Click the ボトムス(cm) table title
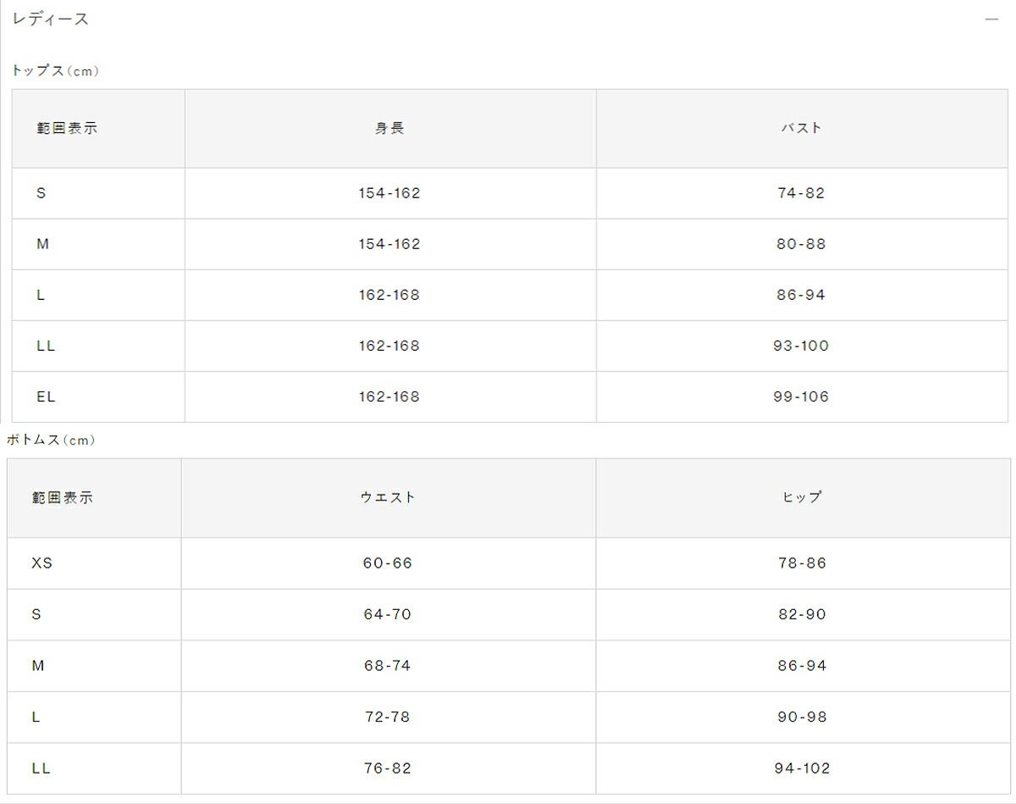Screen dimensions: 1016x804 pos(51,441)
